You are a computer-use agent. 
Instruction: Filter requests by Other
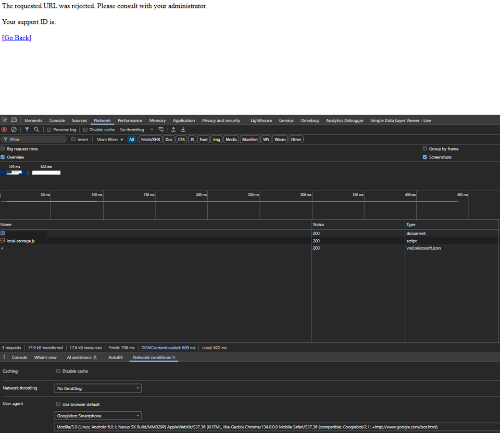click(x=296, y=140)
